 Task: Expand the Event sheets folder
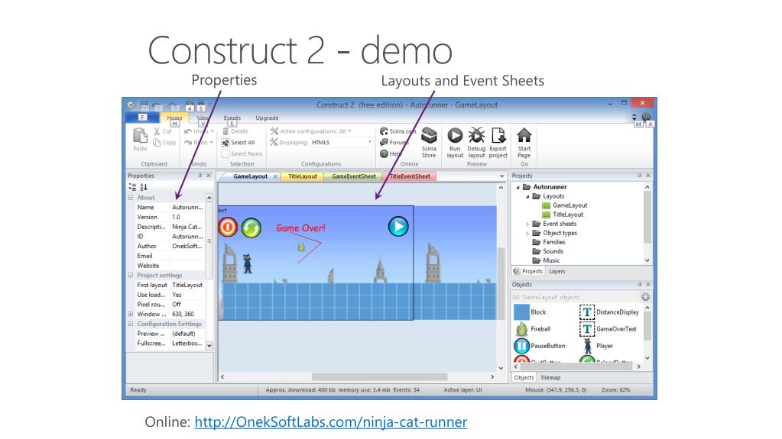(x=527, y=224)
